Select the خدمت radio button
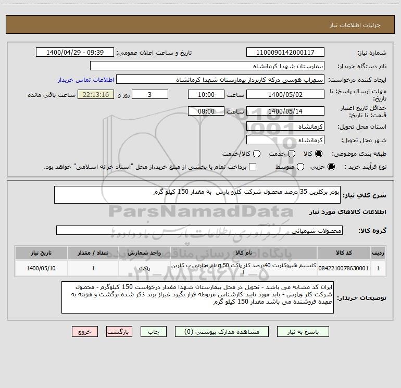The height and width of the screenshot is (388, 401). 292,154
